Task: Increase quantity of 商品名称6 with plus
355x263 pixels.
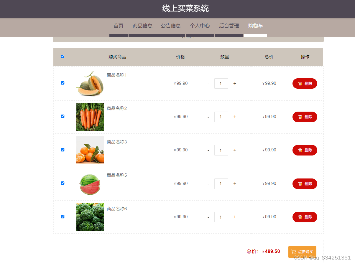Action: pyautogui.click(x=235, y=217)
